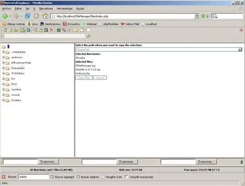This screenshot has width=245, height=186.
Task: Open the Últimas noticias feed bookmark
Action: [x=14, y=24]
